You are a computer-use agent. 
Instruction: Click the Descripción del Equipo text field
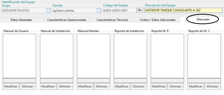[x=184, y=10]
